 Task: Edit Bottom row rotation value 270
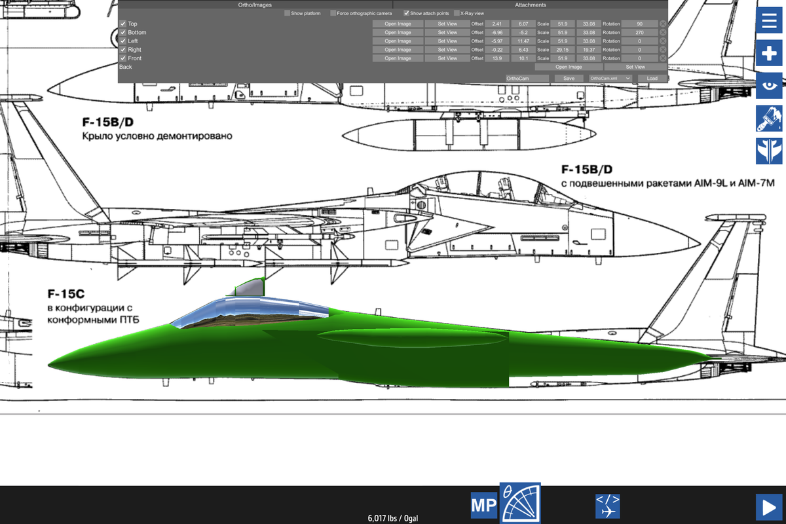coord(639,32)
